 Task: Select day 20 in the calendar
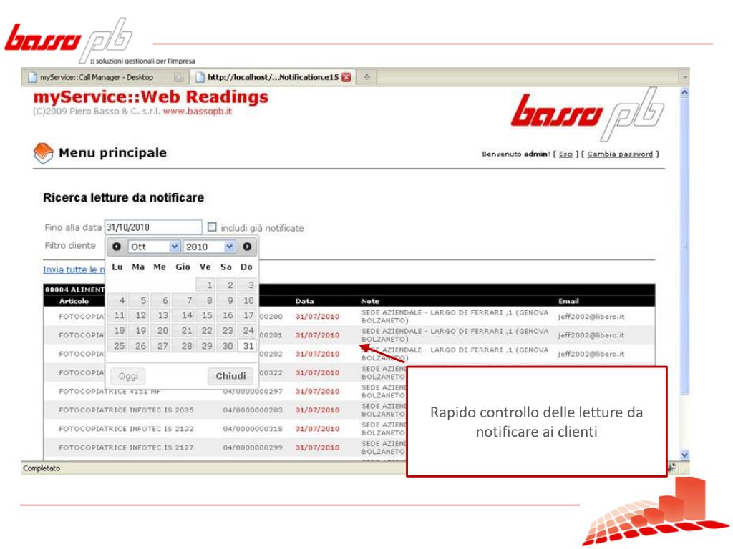161,330
